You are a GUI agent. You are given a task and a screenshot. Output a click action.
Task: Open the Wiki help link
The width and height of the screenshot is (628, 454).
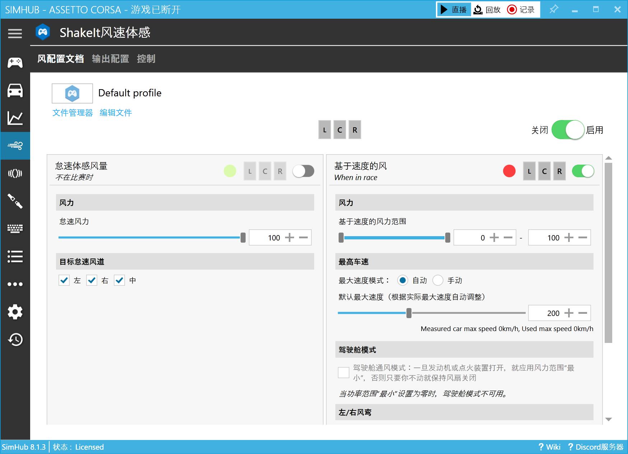pyautogui.click(x=549, y=447)
